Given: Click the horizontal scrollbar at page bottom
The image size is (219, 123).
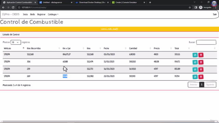Looking at the screenshot, I should tap(109, 122).
